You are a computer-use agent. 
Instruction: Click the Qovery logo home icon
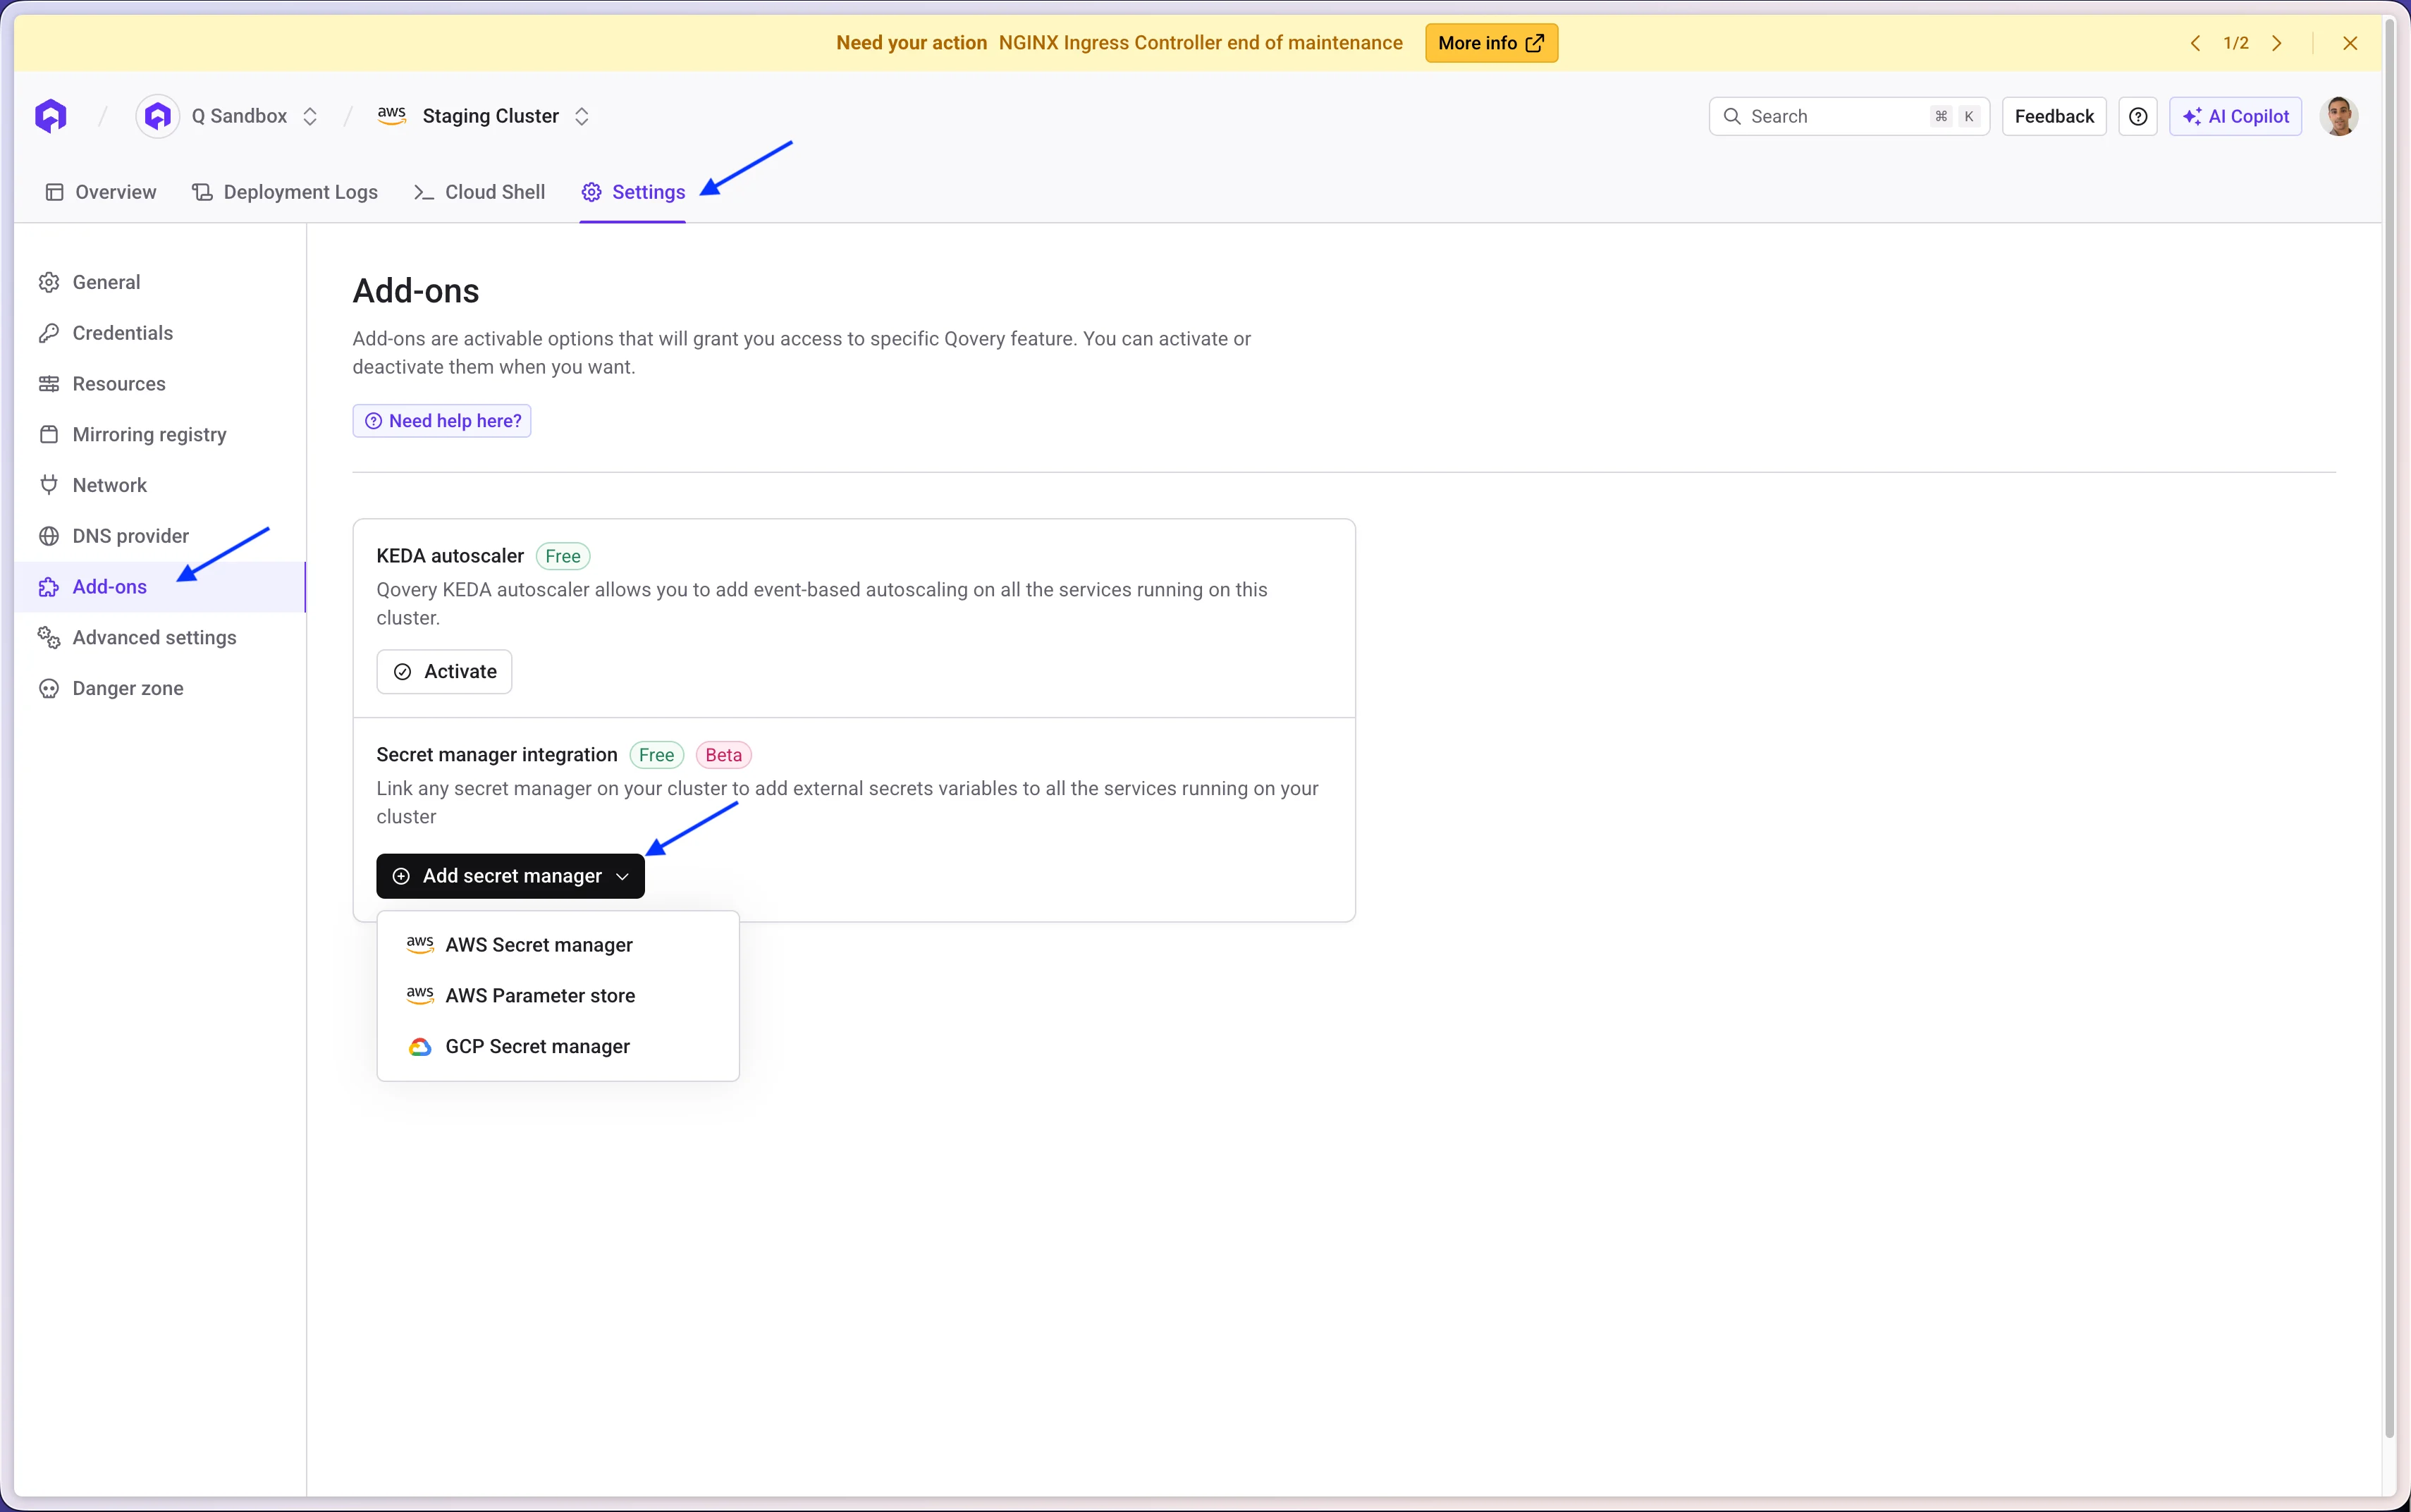[x=51, y=116]
